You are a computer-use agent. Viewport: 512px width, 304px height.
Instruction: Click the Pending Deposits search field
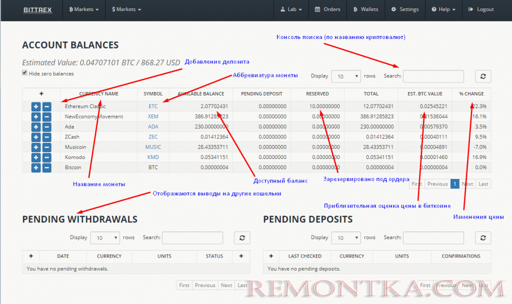pyautogui.click(x=433, y=237)
